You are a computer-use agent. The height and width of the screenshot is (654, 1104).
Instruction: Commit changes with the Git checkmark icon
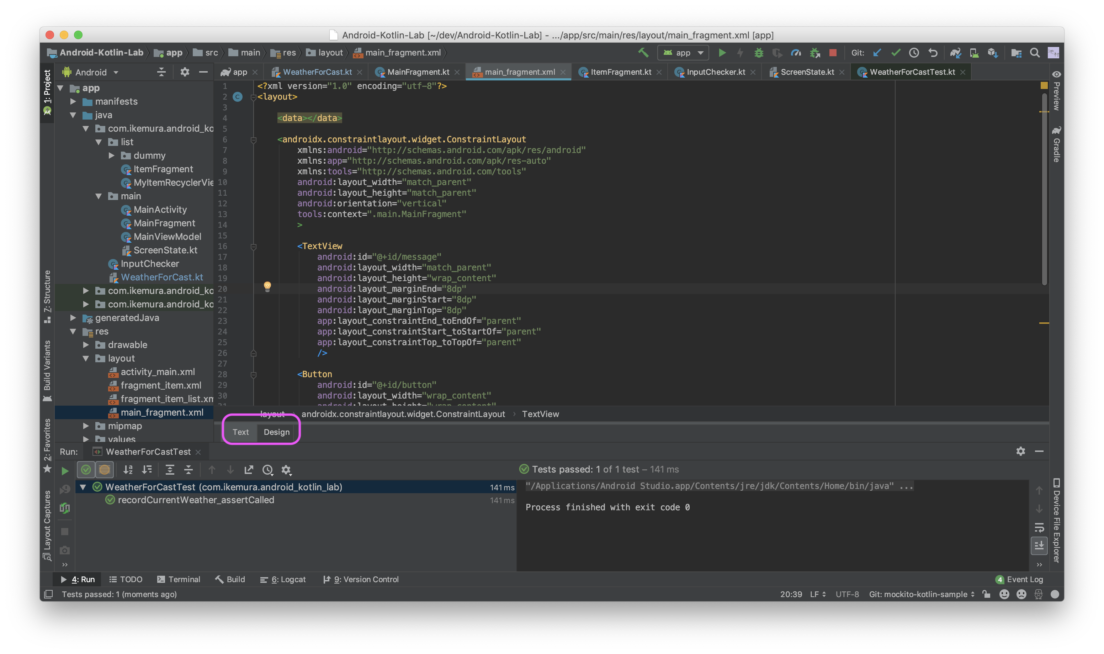(895, 53)
